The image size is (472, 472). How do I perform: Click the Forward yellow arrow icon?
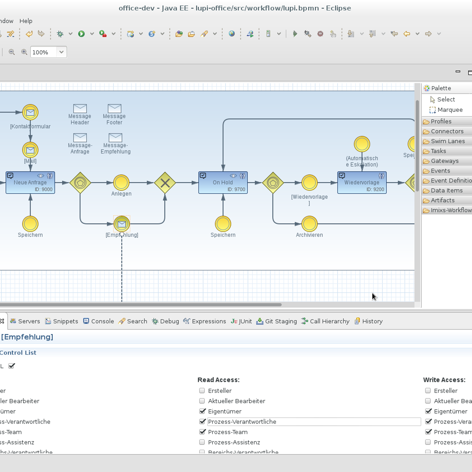428,34
